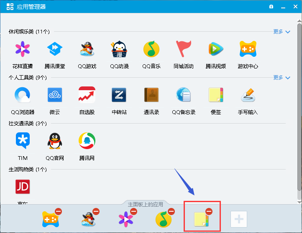Expand 更多 for the 个人工具类 category
The image size is (302, 233).
tap(281, 78)
